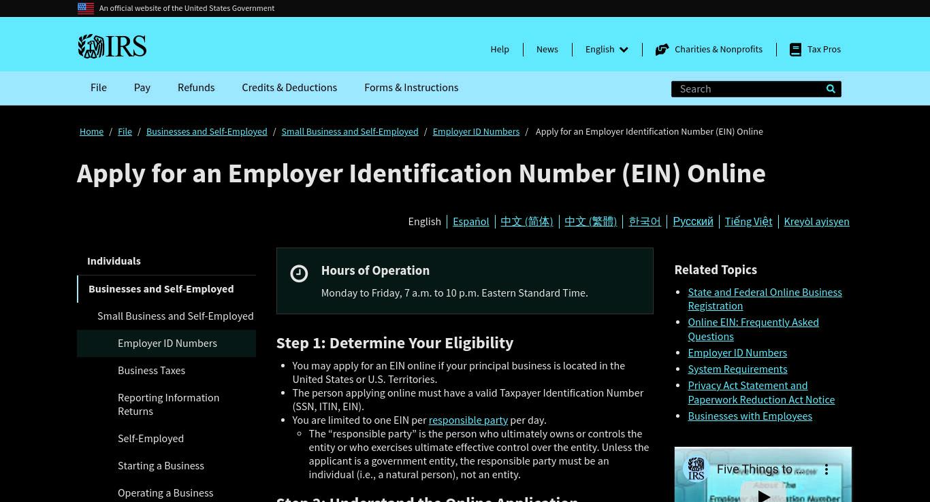Open the File menu
Image resolution: width=930 pixels, height=502 pixels.
[99, 88]
